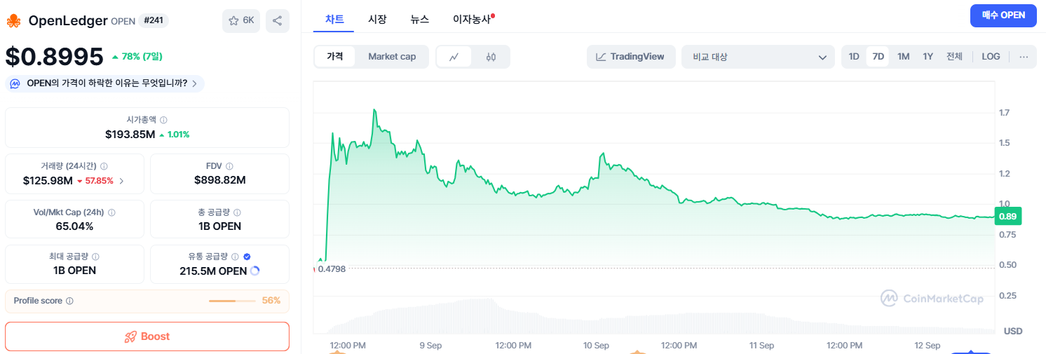Set chart range to 7D
This screenshot has height=354, width=1046.
[x=878, y=57]
